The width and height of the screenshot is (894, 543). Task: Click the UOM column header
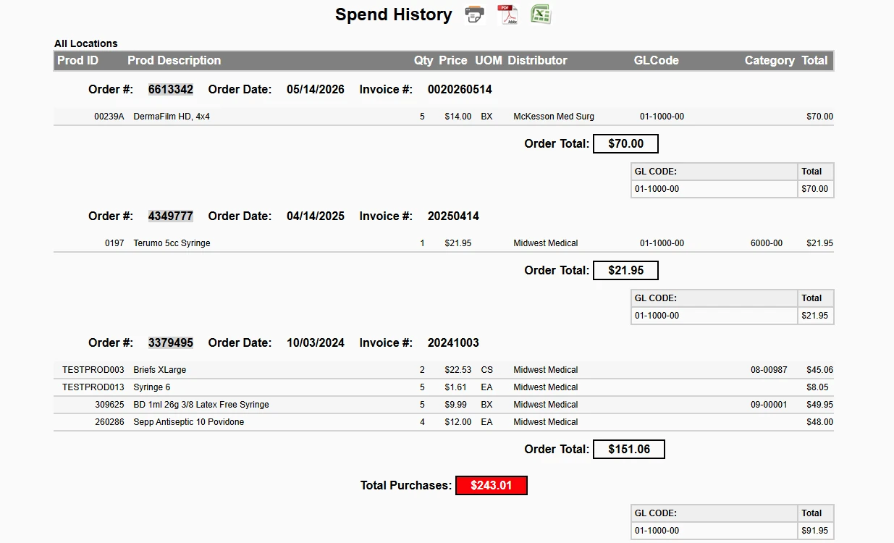click(489, 60)
